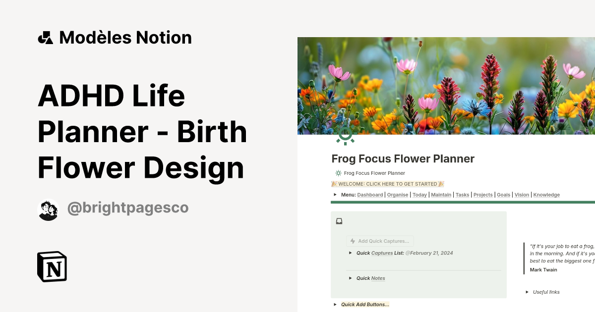Click the small sun icon next to breadcrumb

pos(338,173)
